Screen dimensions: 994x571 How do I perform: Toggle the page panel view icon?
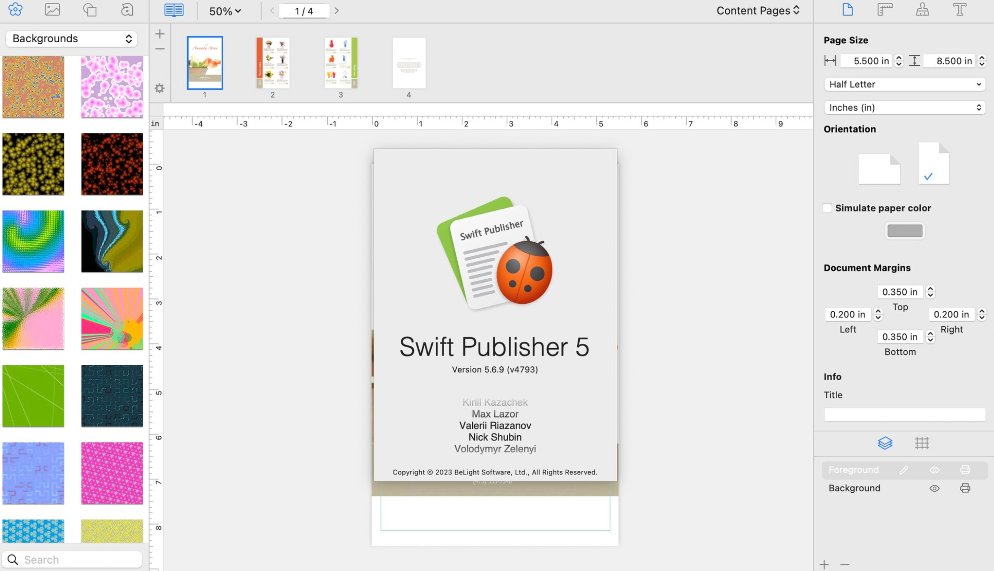click(174, 10)
